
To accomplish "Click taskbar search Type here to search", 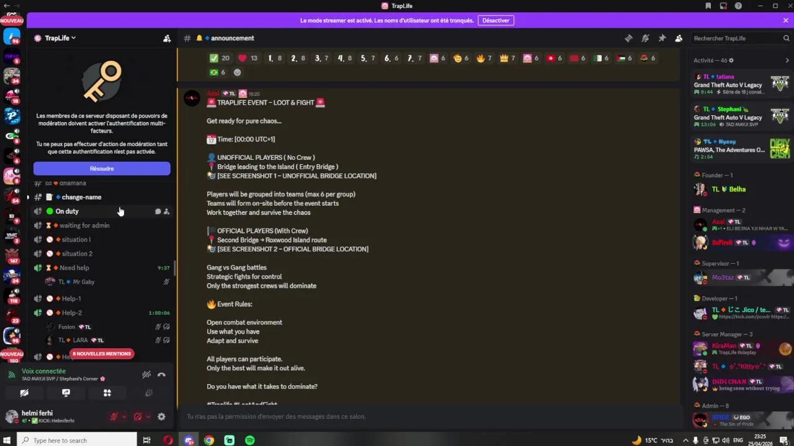I will (78, 440).
